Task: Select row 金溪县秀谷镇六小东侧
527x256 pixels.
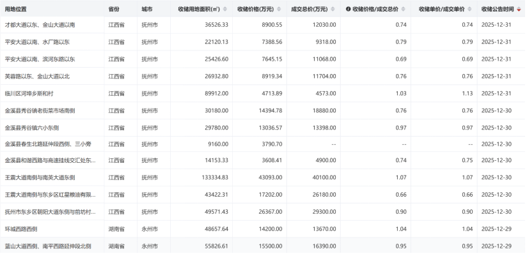Action: pyautogui.click(x=263, y=128)
